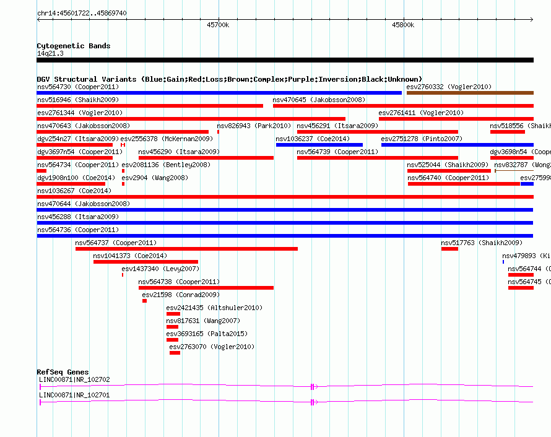The width and height of the screenshot is (551, 437).
Task: Open the dgv254n27 (Itsara2009) label
Action: point(78,139)
